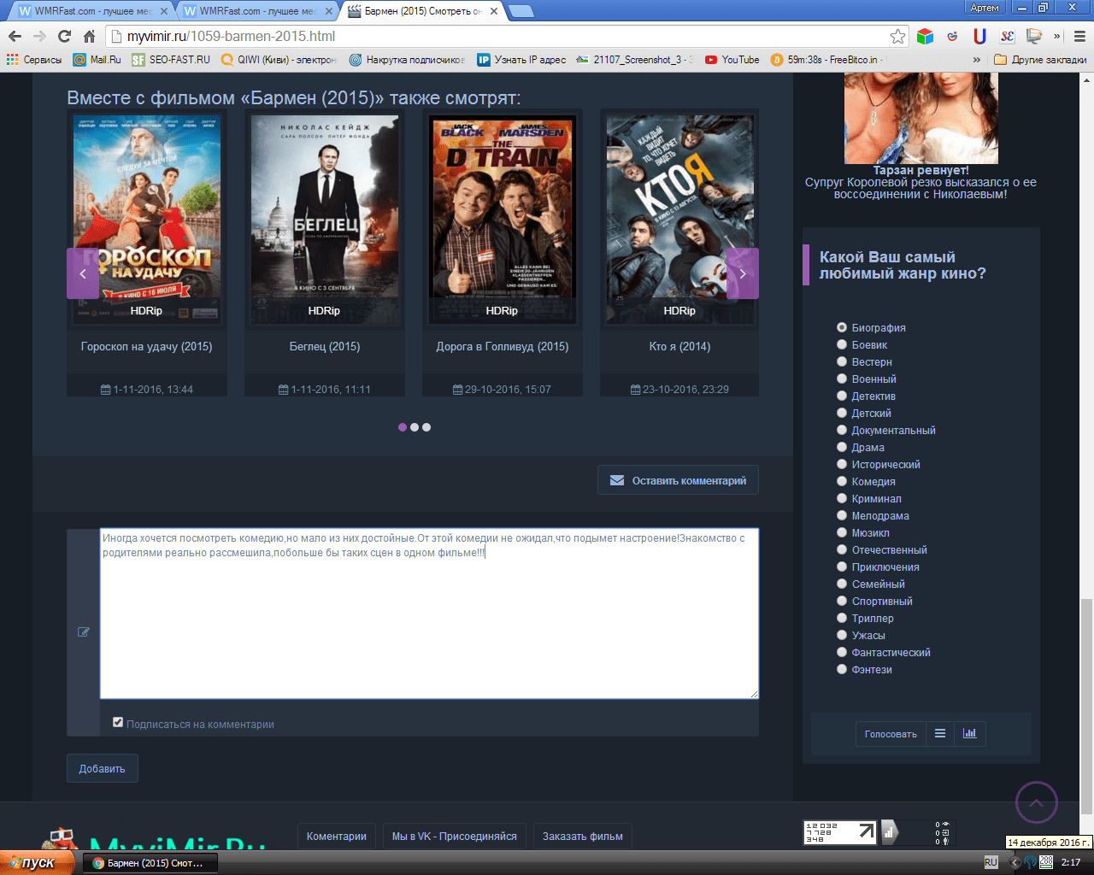
Task: Bookmark this page with the star icon
Action: point(897,36)
